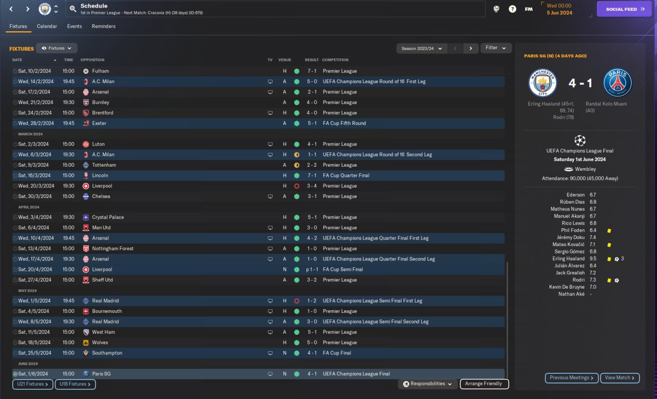Select the Real Madrid 1/5/2024 fixture row

click(258, 301)
